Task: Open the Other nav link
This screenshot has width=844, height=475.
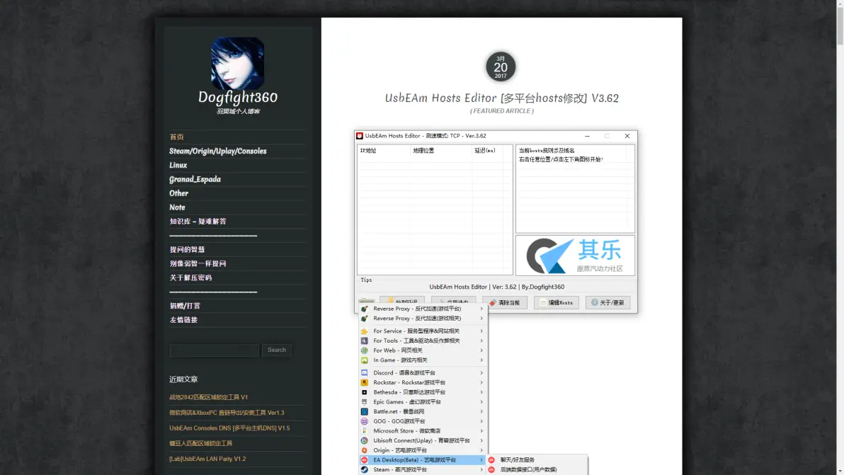Action: click(x=178, y=193)
